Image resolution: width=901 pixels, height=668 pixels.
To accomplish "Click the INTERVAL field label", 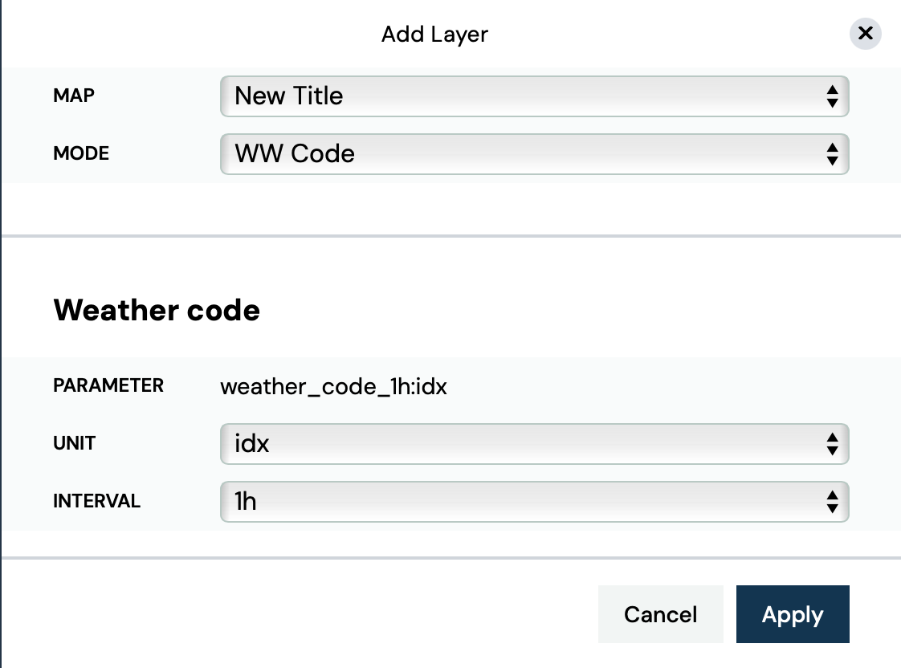I will tap(96, 501).
